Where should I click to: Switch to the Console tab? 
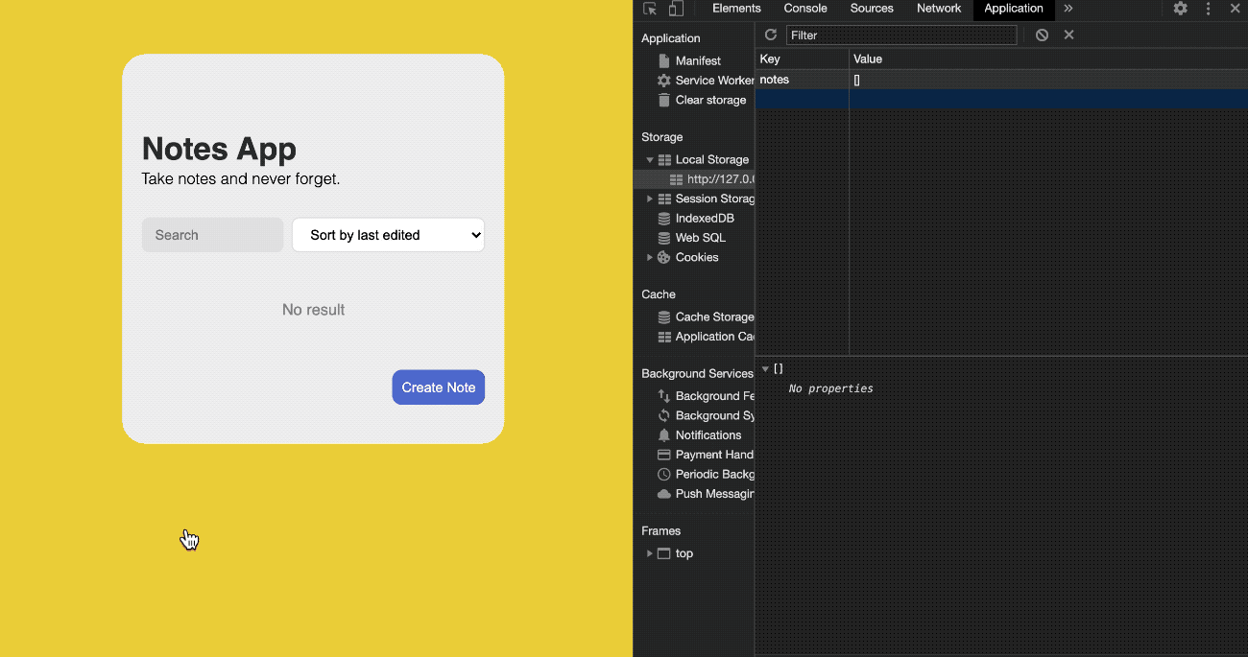[x=804, y=9]
